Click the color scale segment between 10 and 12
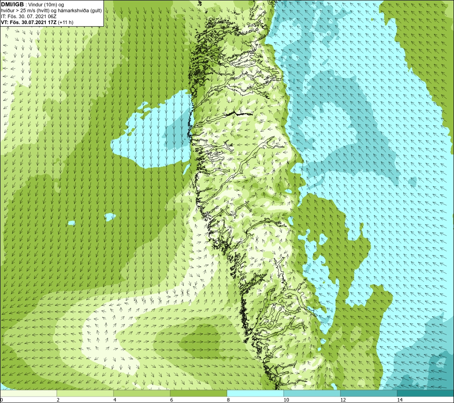 click(x=312, y=393)
